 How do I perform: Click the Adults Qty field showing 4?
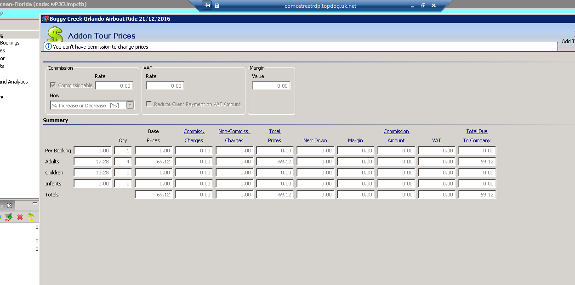123,162
